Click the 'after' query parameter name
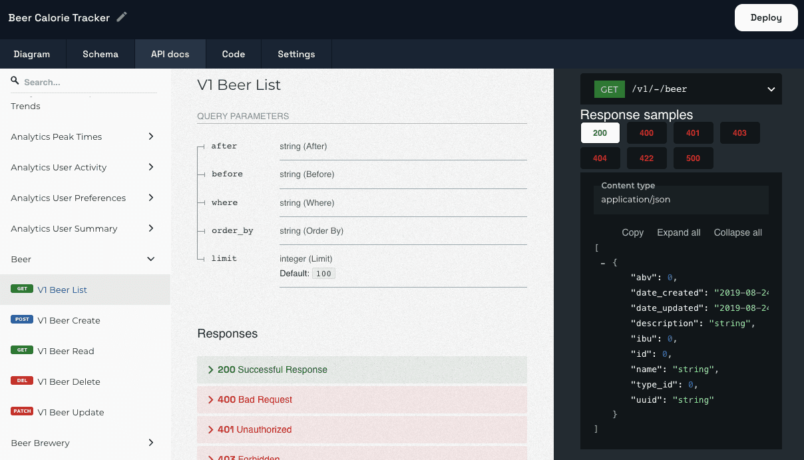Viewport: 804px width, 460px height. [x=224, y=146]
